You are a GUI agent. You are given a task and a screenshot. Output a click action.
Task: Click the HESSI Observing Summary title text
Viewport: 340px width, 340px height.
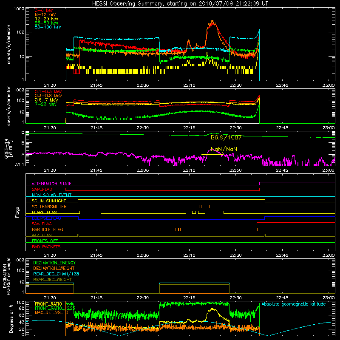180,3
